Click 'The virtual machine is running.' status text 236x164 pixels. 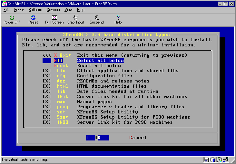click(x=25, y=159)
